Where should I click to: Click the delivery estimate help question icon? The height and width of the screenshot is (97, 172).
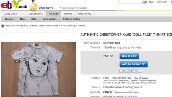141,87
